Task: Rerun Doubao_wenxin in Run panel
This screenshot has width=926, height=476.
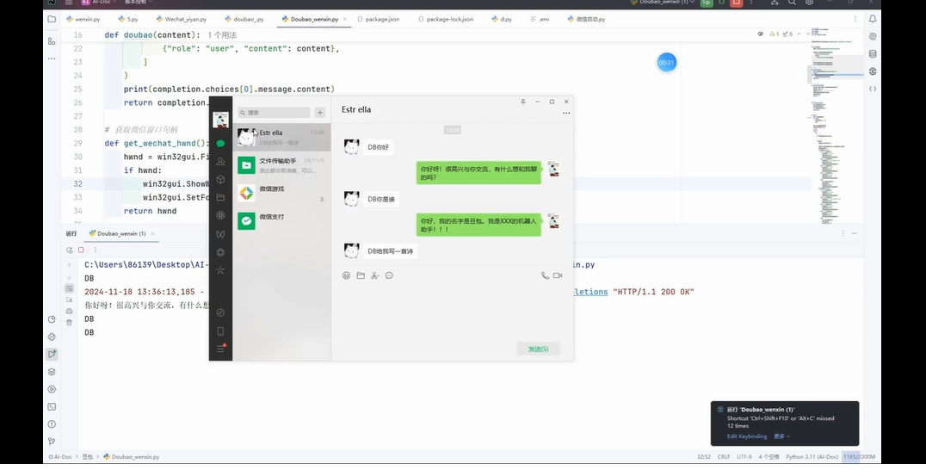Action: (x=70, y=250)
